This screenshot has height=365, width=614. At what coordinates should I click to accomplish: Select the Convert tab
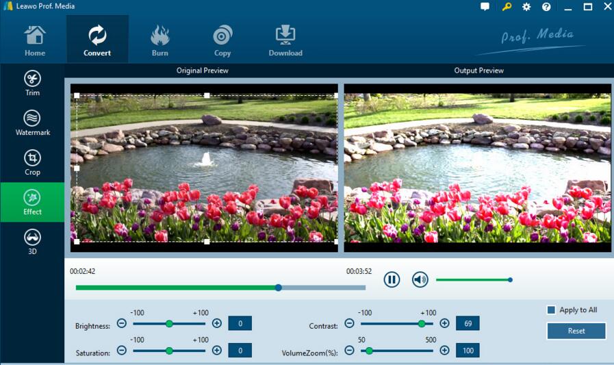pos(97,40)
